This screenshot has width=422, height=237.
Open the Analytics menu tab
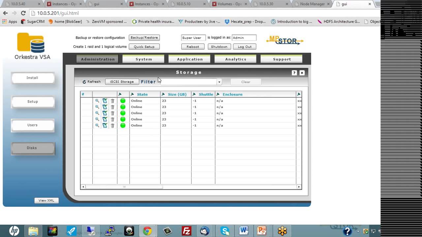coord(235,59)
